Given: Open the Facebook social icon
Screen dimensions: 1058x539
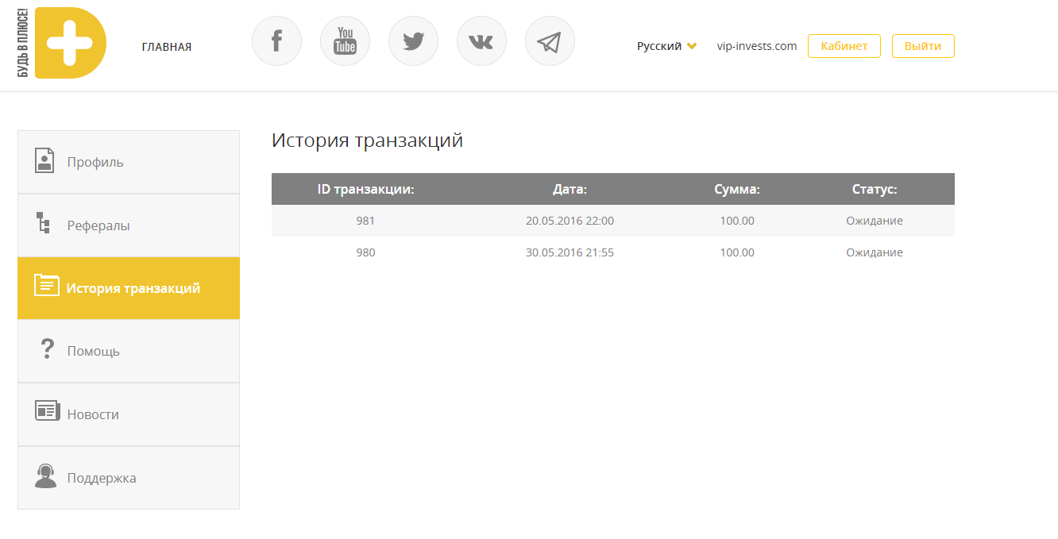Looking at the screenshot, I should point(276,41).
